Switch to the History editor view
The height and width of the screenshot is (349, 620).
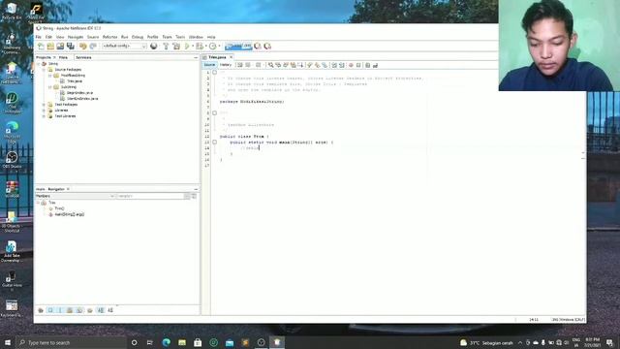click(x=226, y=65)
